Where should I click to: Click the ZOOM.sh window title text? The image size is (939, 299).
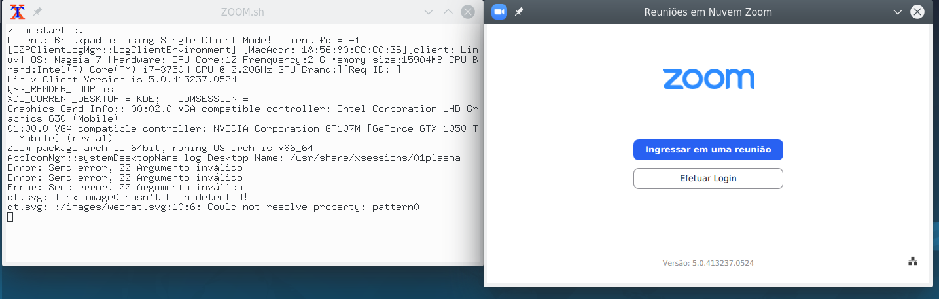243,12
